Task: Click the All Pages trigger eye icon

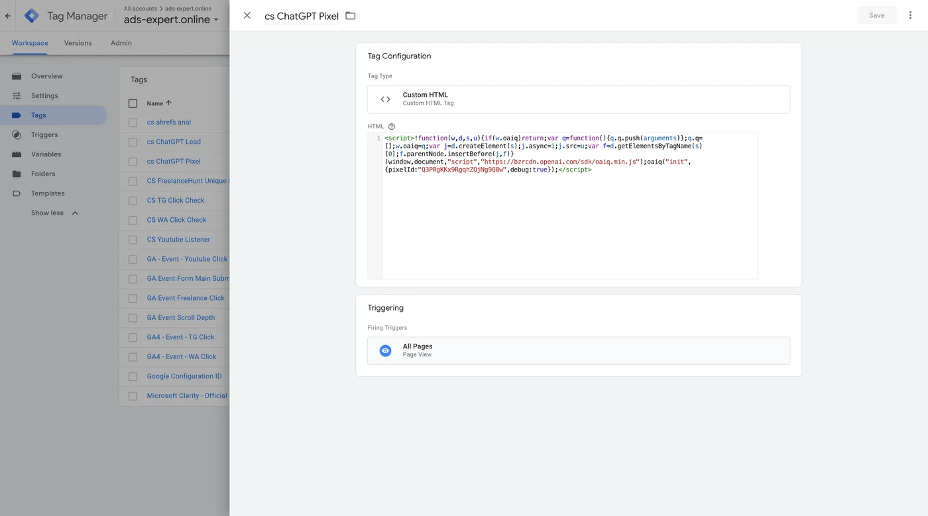Action: tap(385, 350)
